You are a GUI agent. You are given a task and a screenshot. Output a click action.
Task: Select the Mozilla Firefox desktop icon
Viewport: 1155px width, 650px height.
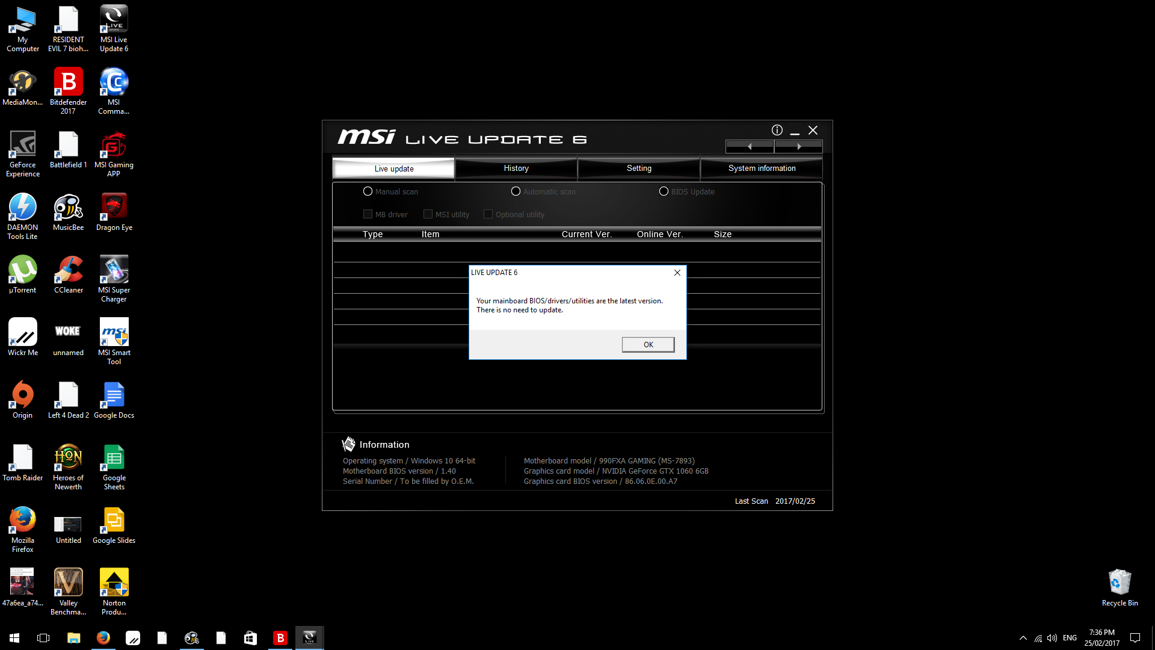[22, 530]
